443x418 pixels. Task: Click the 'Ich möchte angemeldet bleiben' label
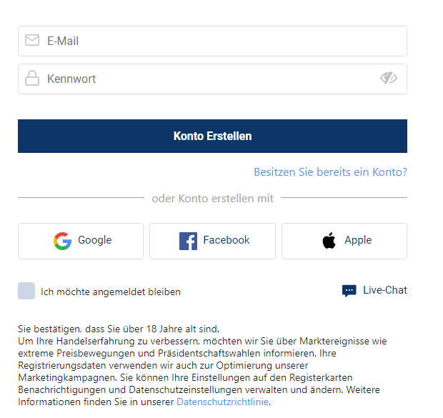[x=111, y=292]
